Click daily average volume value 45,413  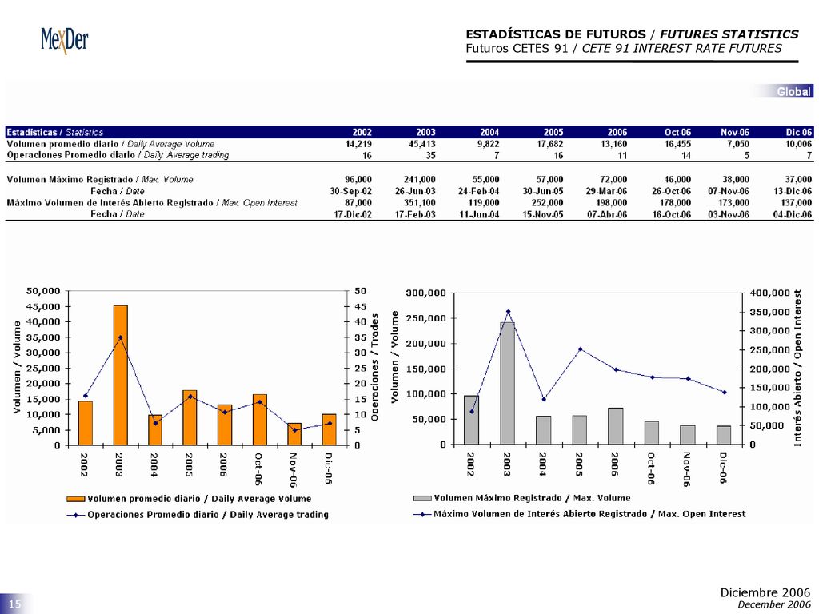tap(422, 144)
